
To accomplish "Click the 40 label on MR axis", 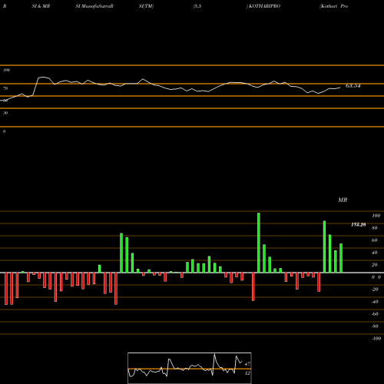I will (375, 253).
